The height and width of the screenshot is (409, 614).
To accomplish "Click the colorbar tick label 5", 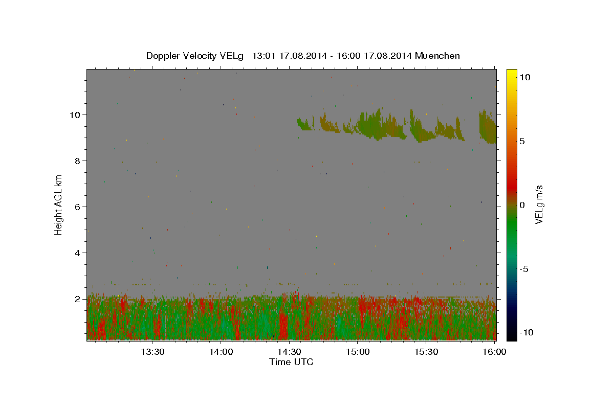I will 522,141.
